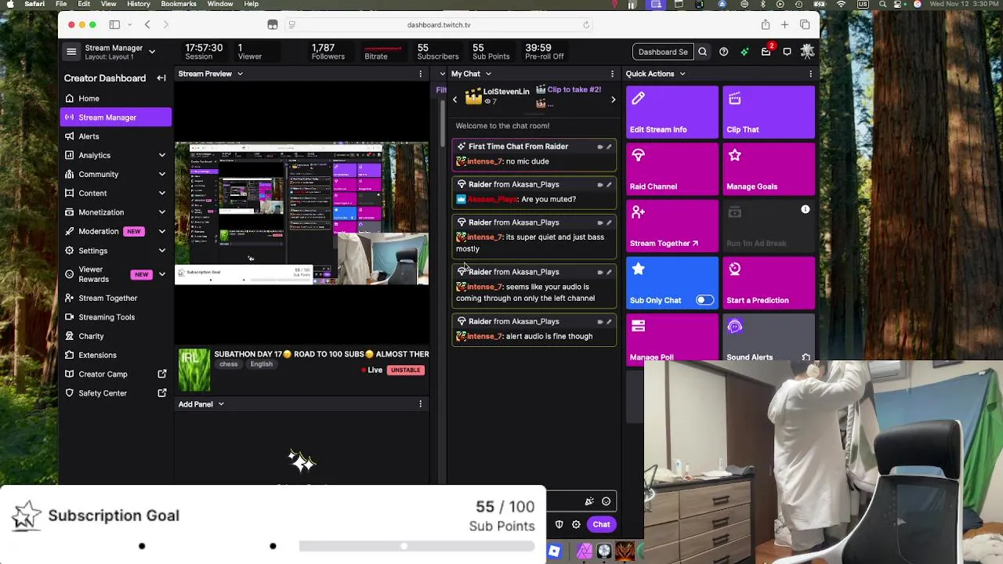The height and width of the screenshot is (564, 1003).
Task: Expand the Stream Manager layout dropdown
Action: [x=152, y=52]
